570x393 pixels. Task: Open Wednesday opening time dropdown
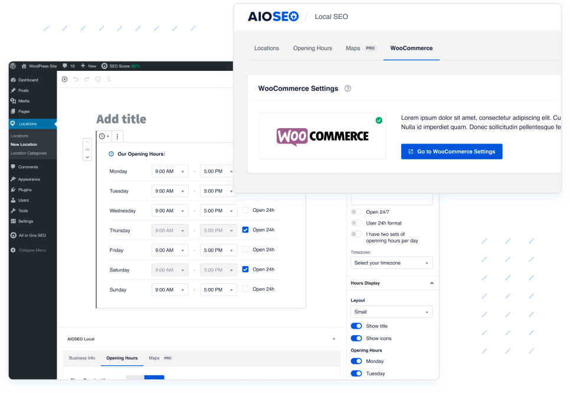click(x=170, y=211)
